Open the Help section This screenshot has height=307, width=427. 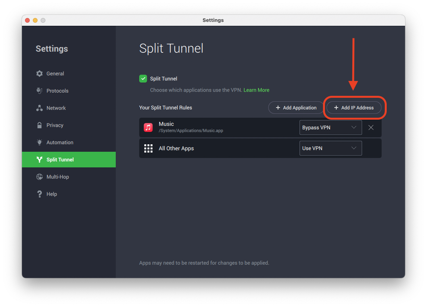69,194
